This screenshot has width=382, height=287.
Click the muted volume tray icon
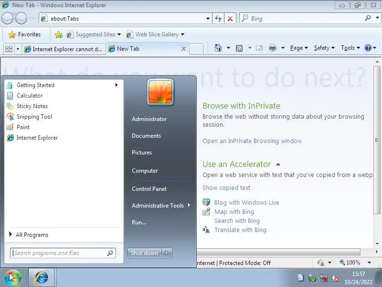pyautogui.click(x=335, y=278)
